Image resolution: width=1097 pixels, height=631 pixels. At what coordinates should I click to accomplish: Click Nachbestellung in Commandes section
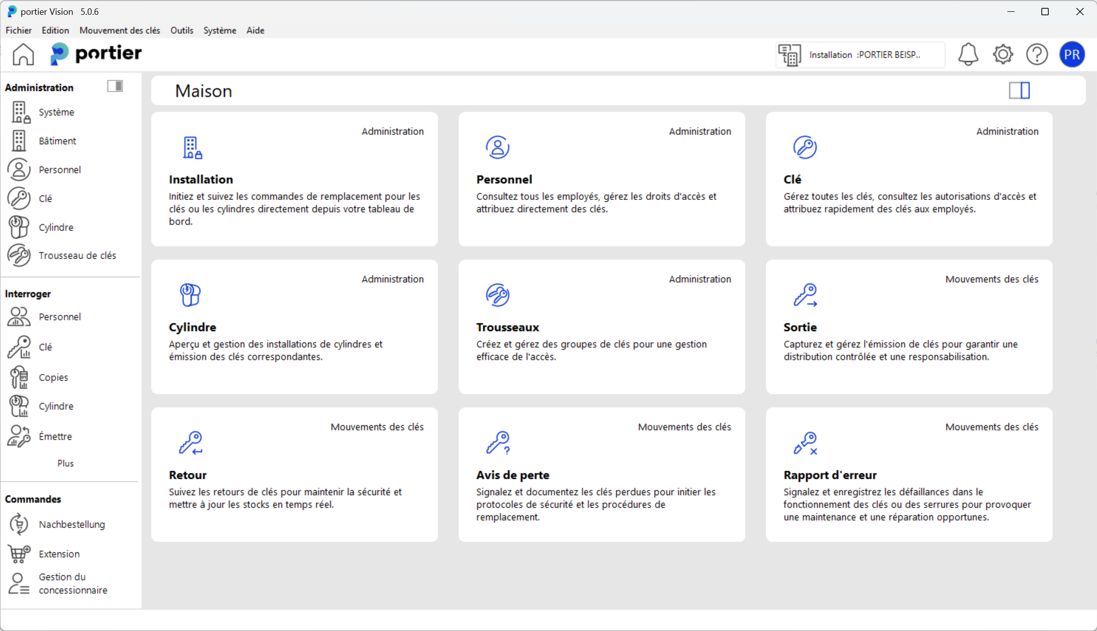pos(71,524)
